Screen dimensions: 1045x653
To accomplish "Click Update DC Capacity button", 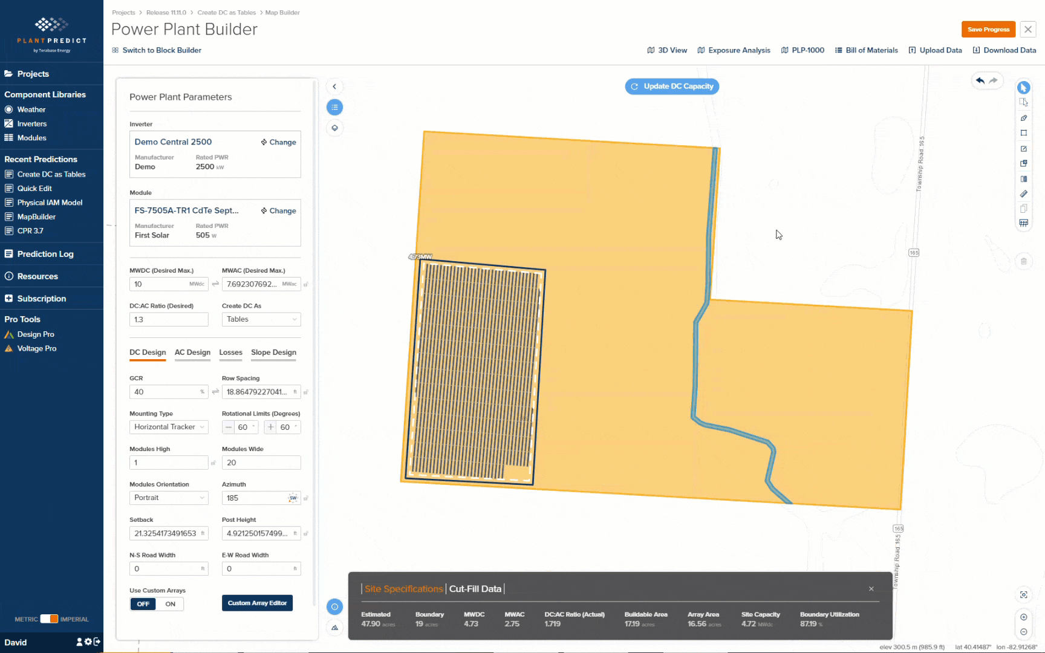I will point(672,86).
